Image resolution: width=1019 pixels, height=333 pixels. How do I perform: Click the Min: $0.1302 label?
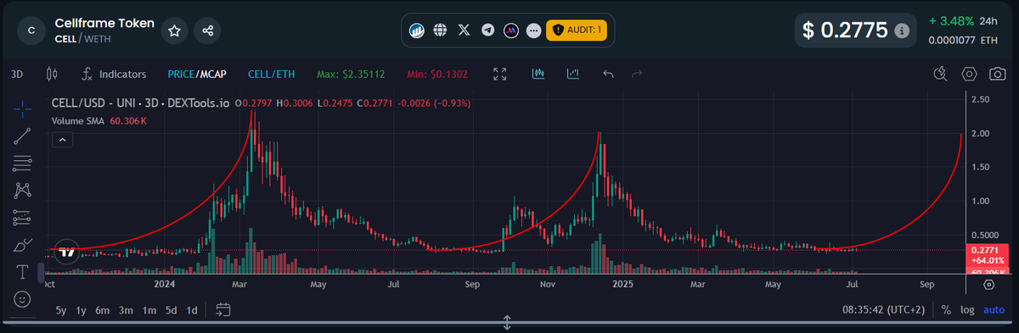click(x=436, y=74)
